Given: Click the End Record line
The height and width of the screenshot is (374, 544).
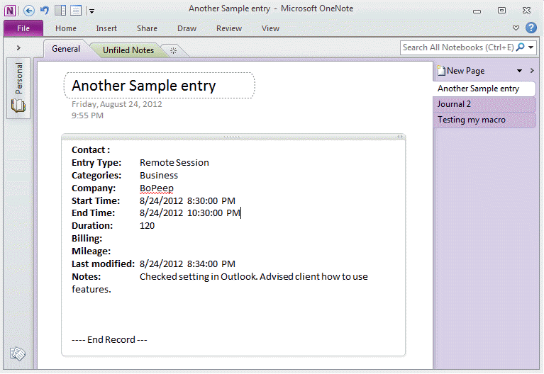Looking at the screenshot, I should tap(109, 340).
